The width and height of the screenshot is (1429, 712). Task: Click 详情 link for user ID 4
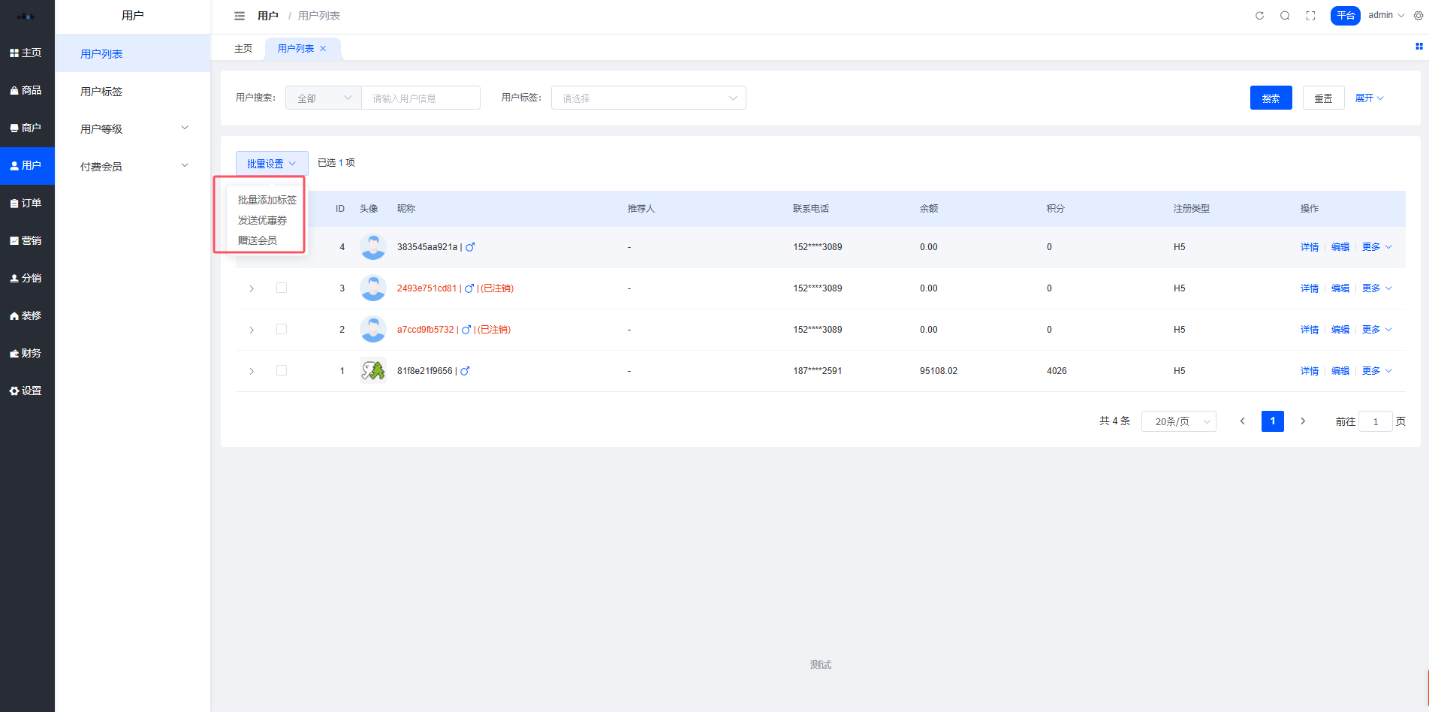tap(1309, 247)
